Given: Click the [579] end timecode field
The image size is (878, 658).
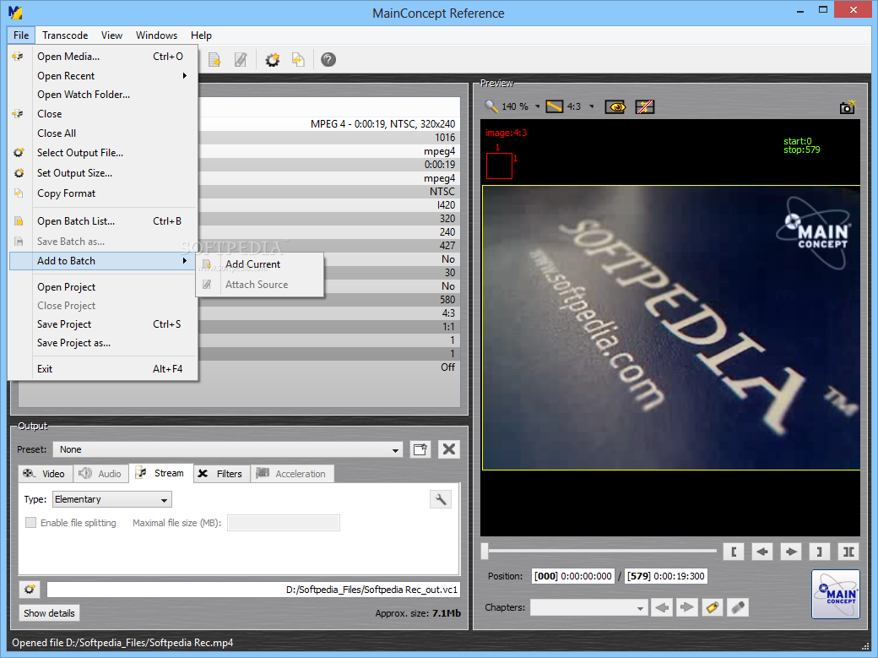Looking at the screenshot, I should click(666, 576).
